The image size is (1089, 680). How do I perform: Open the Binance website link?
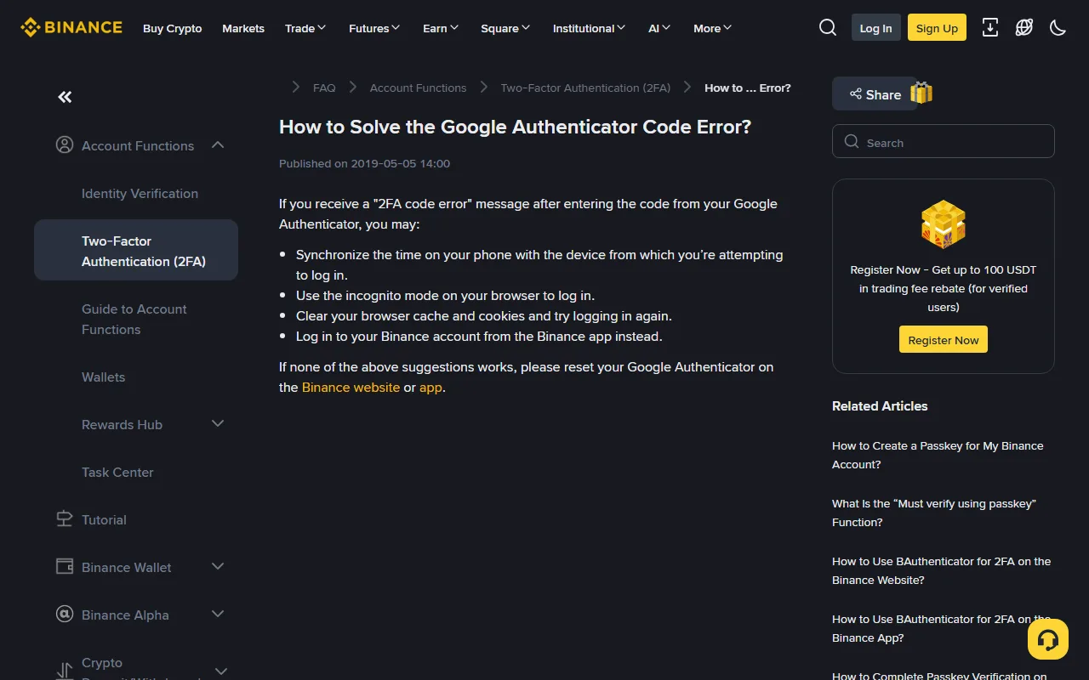click(351, 388)
